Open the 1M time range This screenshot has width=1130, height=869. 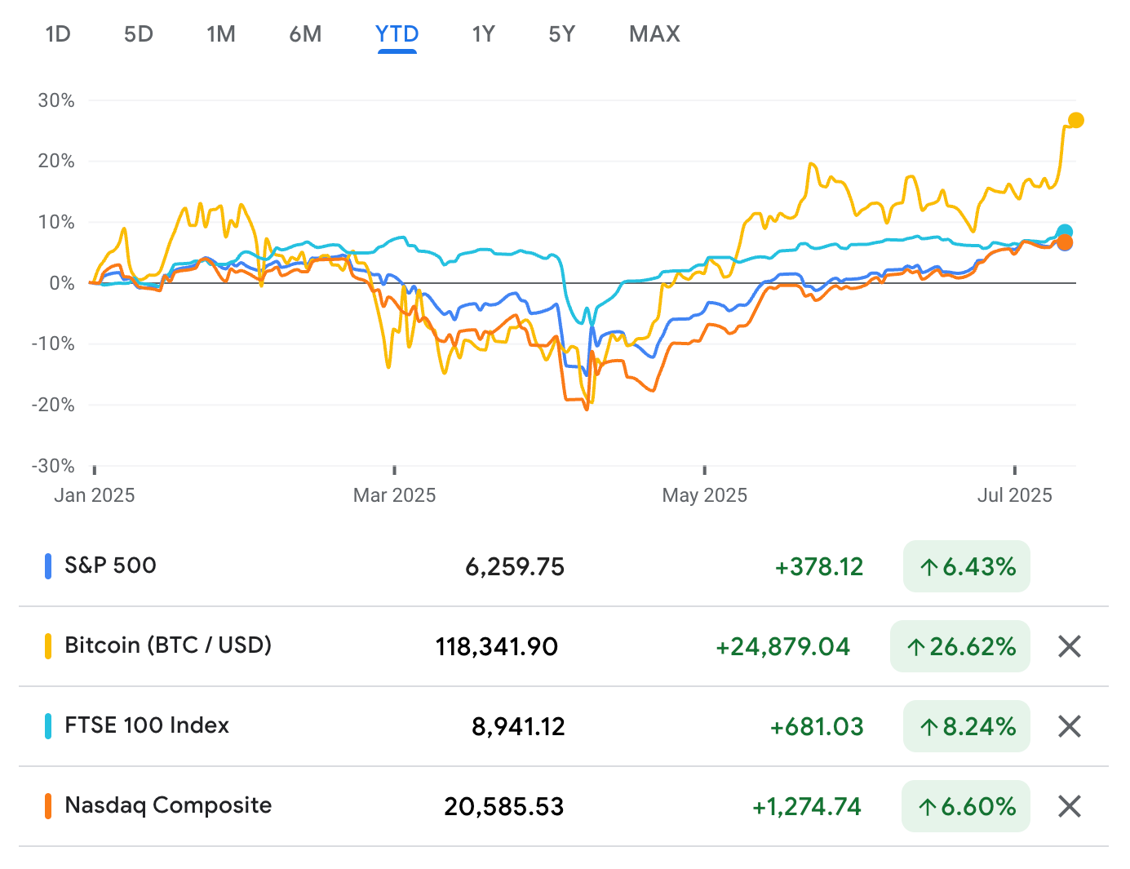221,34
